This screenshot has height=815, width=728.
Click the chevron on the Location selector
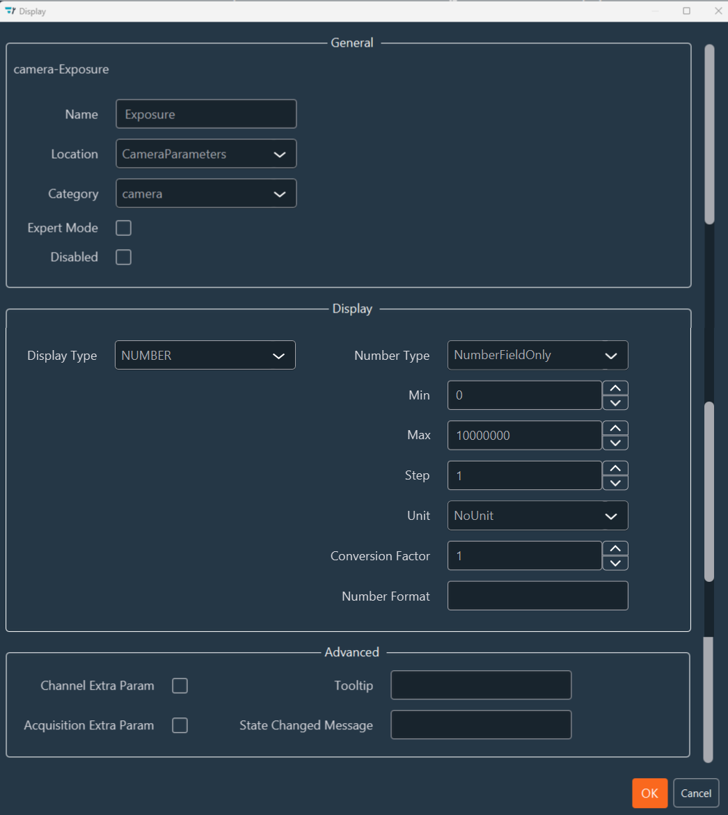point(280,154)
